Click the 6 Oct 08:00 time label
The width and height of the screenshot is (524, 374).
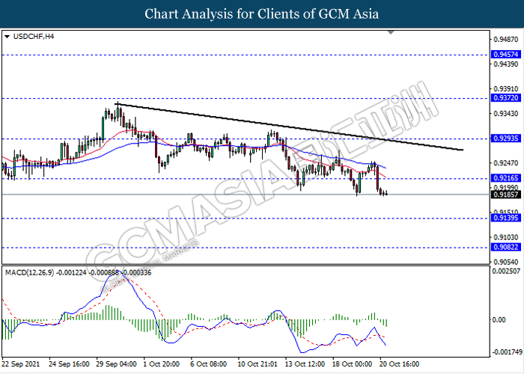pyautogui.click(x=209, y=364)
